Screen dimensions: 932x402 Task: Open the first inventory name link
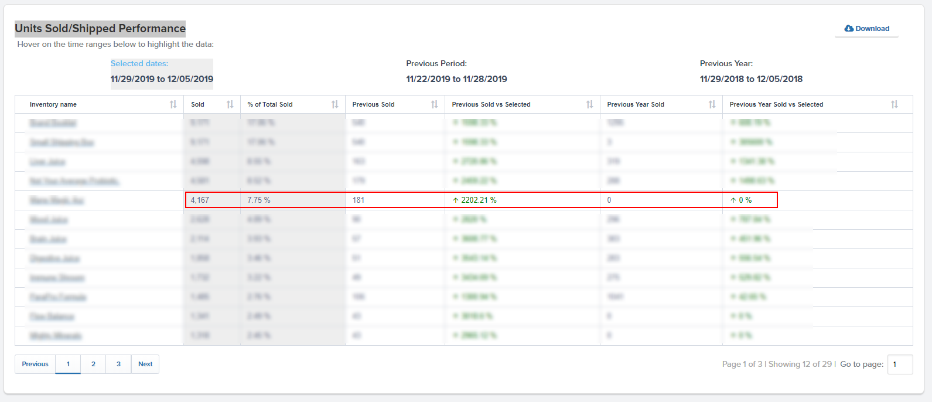pyautogui.click(x=53, y=123)
